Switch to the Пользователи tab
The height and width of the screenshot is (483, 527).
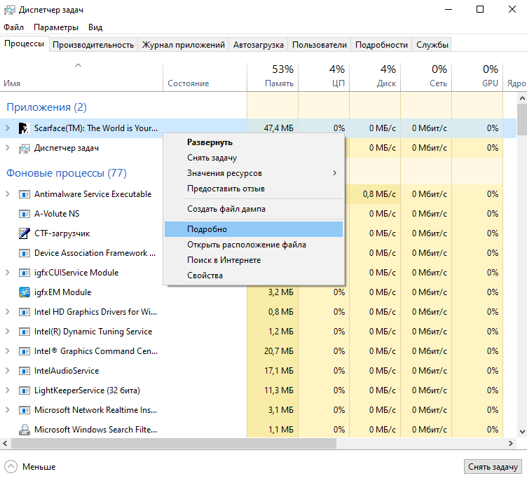click(320, 45)
